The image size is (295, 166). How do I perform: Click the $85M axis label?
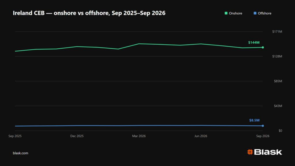(278, 81)
